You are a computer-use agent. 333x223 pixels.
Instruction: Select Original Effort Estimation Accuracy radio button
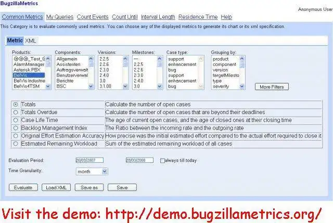16,136
